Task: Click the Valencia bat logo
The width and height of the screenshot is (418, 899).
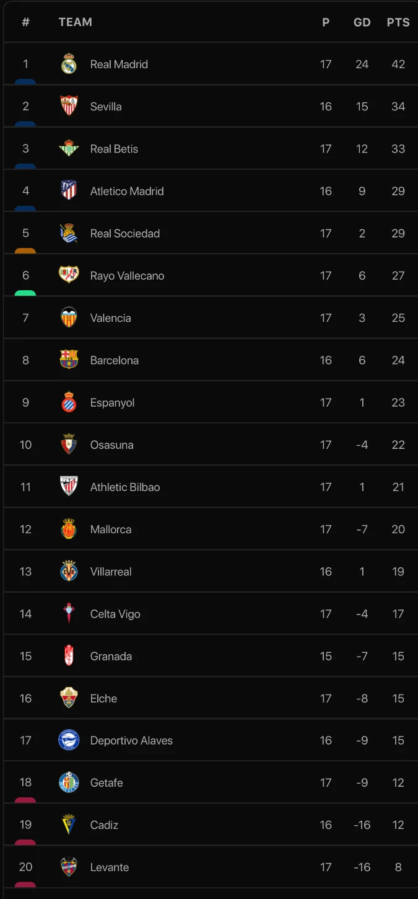Action: click(x=69, y=317)
